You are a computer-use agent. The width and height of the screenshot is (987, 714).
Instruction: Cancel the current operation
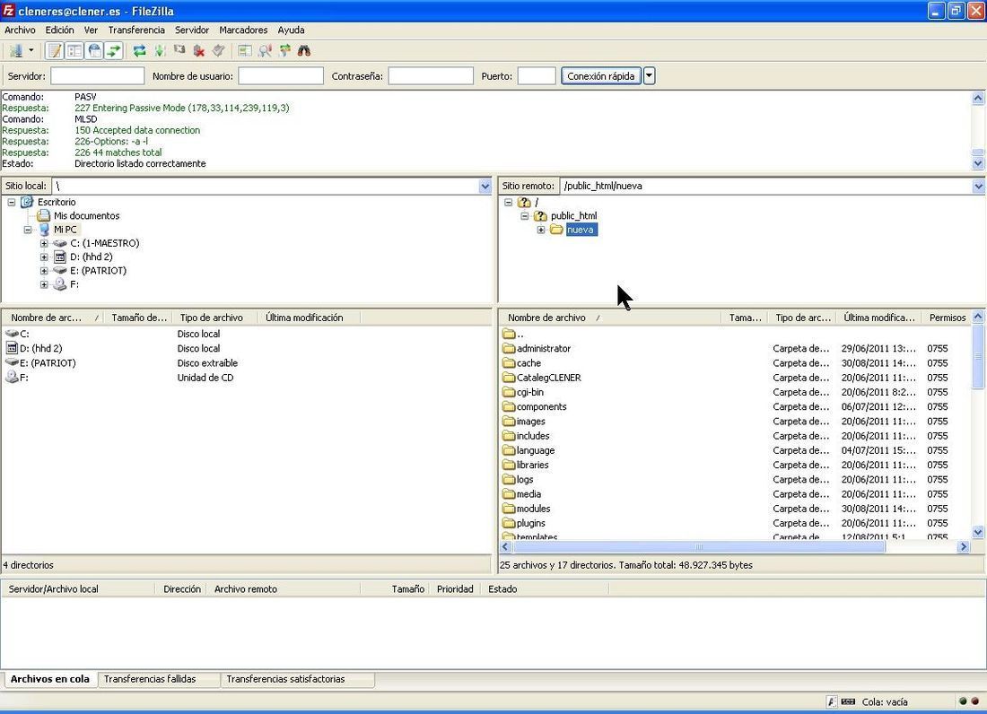tap(179, 51)
